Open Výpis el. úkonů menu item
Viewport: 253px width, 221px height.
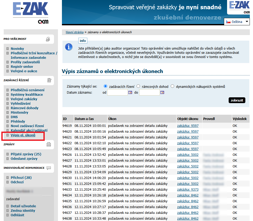coord(23,135)
